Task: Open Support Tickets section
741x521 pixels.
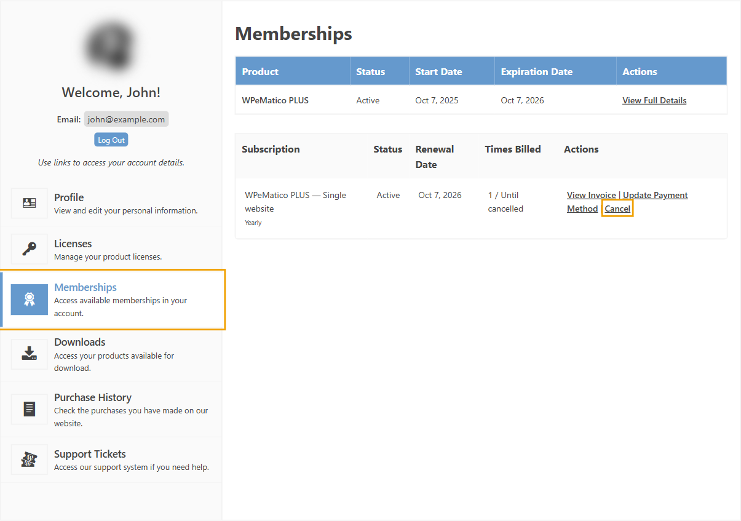Action: tap(111, 459)
